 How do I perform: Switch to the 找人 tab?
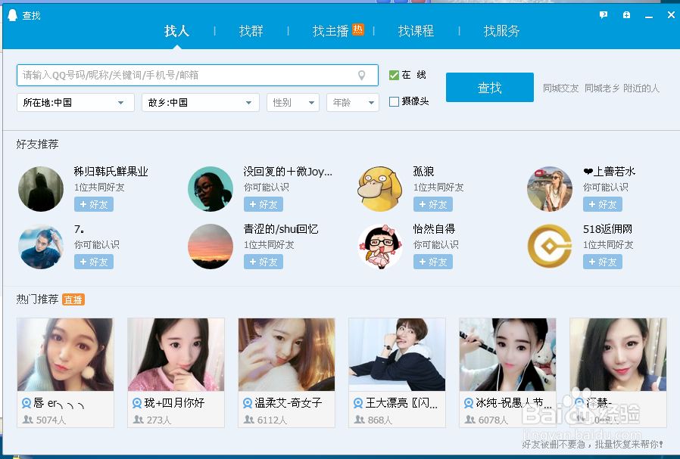(176, 31)
